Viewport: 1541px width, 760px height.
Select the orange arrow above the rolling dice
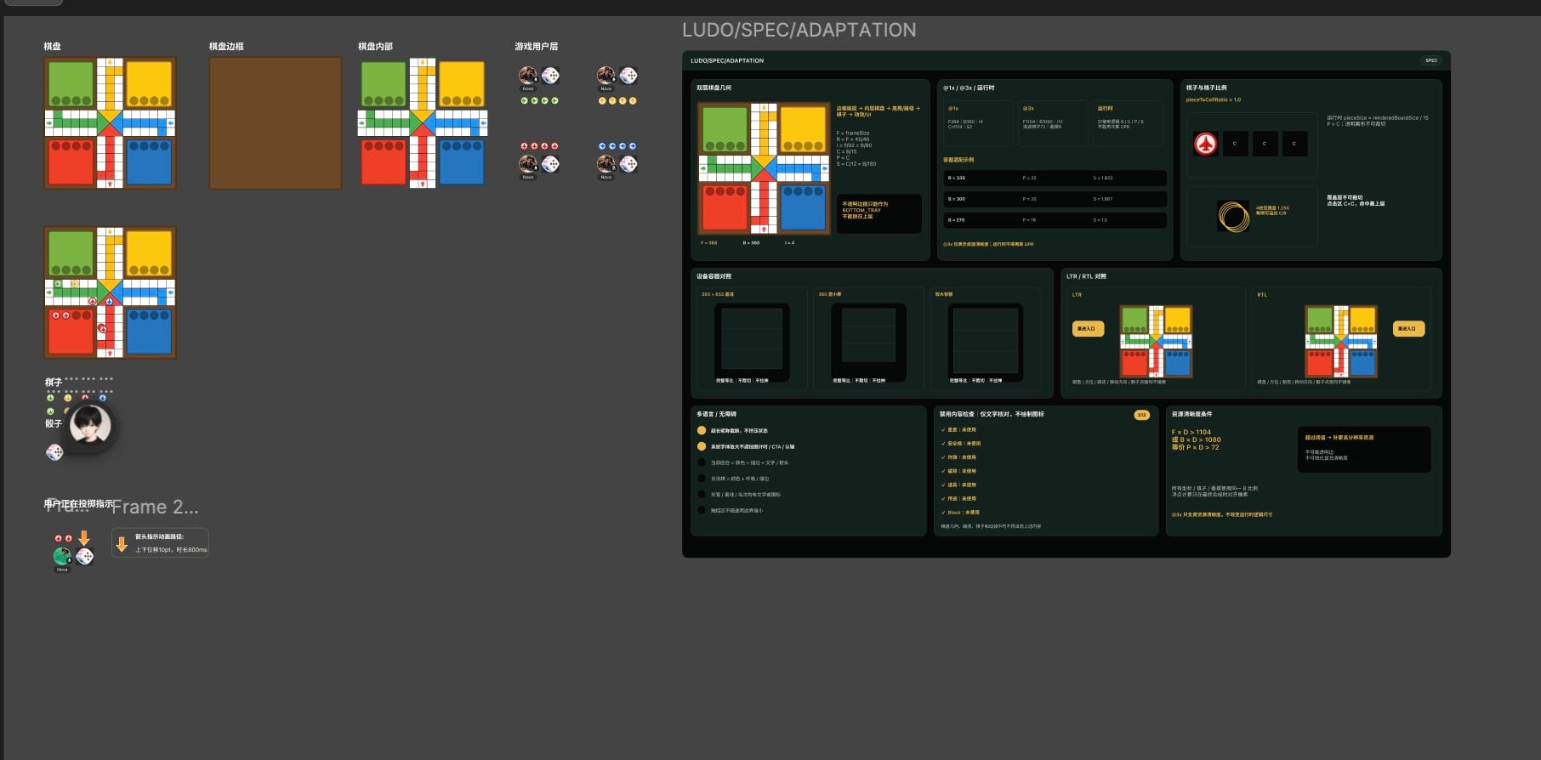click(84, 538)
